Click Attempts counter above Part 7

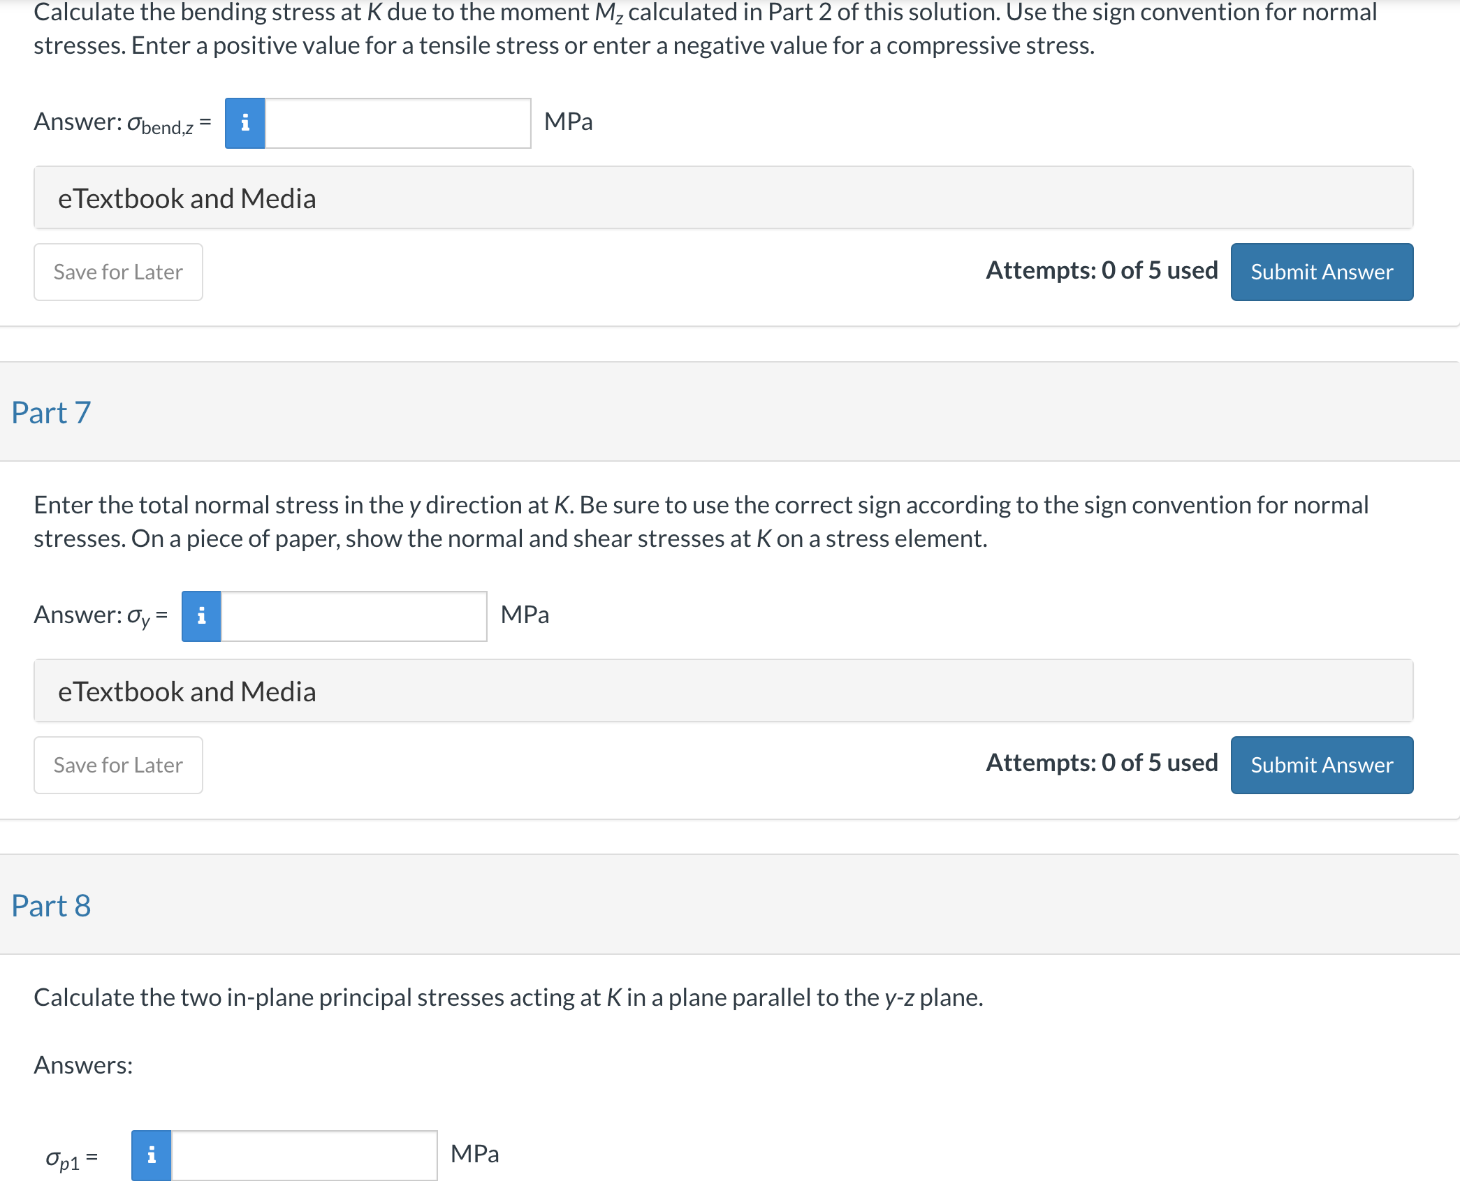pyautogui.click(x=1102, y=270)
